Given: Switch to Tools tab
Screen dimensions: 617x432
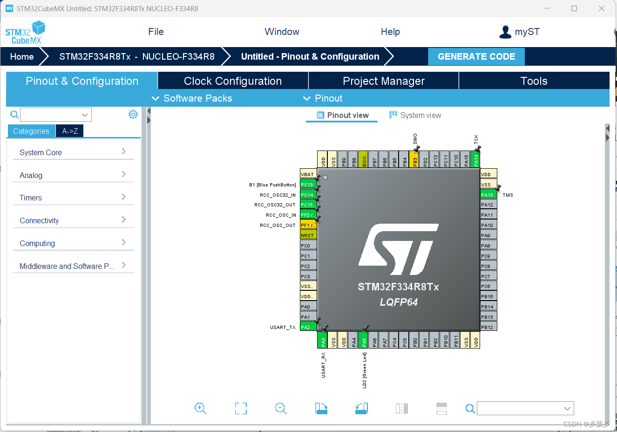Looking at the screenshot, I should point(534,81).
